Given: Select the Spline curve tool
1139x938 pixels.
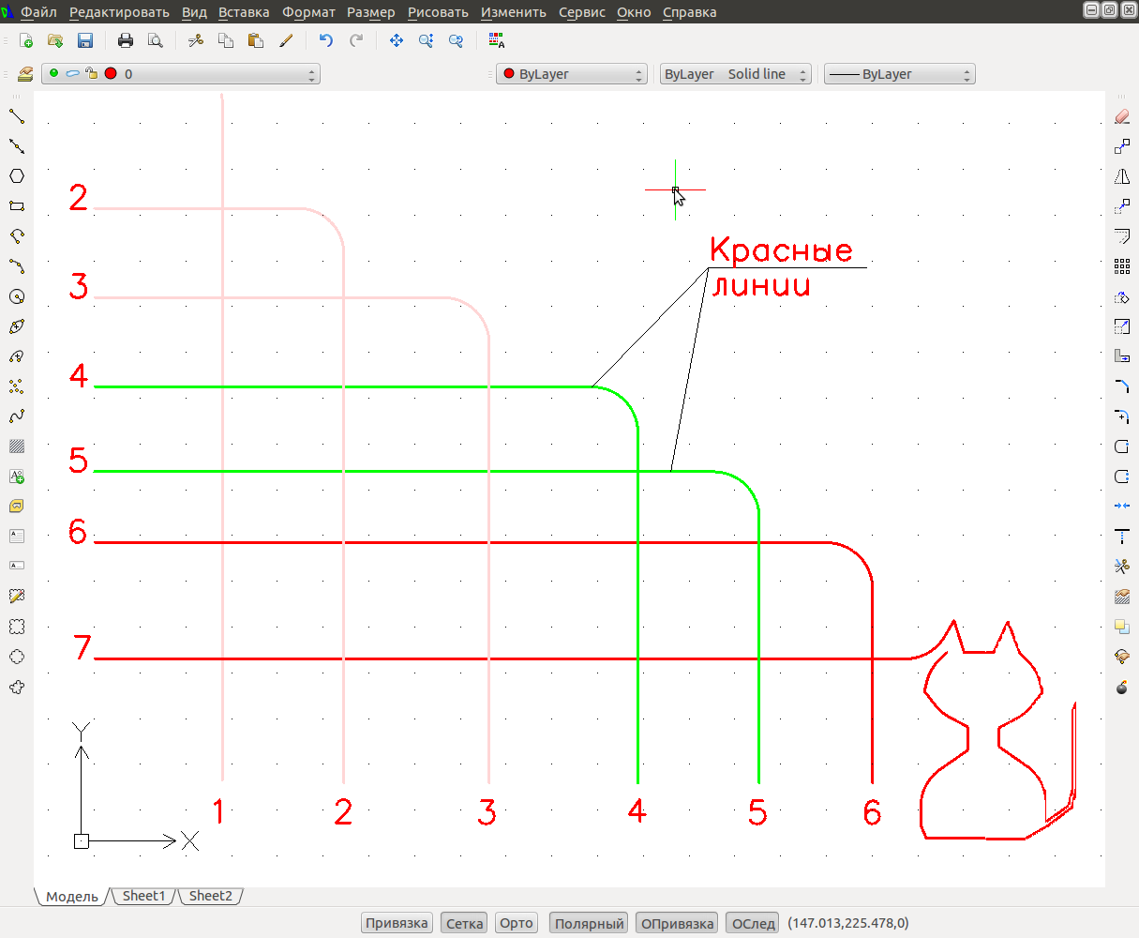Looking at the screenshot, I should (x=17, y=416).
